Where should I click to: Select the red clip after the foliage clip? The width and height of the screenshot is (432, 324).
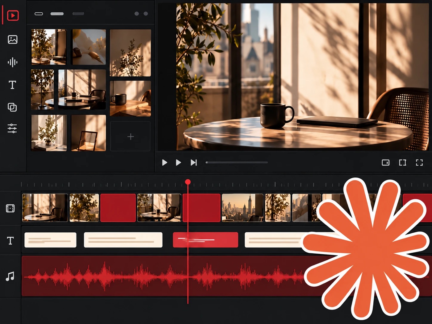pyautogui.click(x=118, y=208)
